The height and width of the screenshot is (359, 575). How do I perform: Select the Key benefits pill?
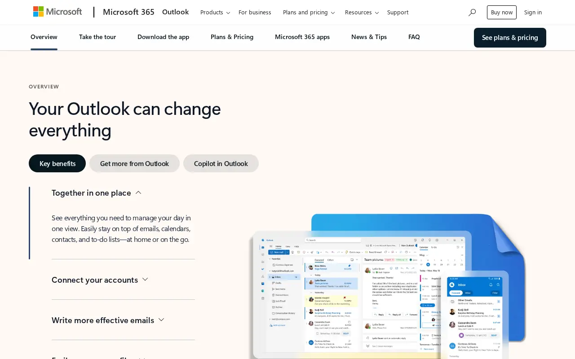[57, 163]
